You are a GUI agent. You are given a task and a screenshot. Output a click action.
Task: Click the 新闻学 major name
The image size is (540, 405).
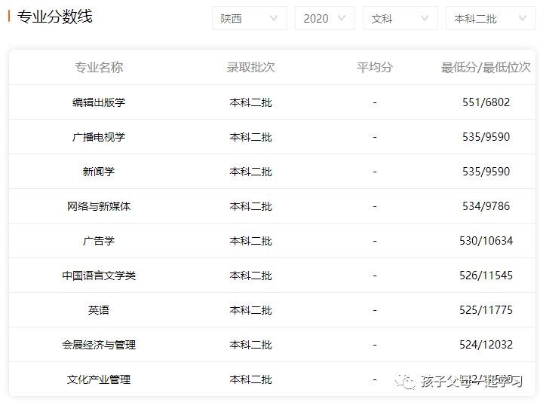point(99,172)
